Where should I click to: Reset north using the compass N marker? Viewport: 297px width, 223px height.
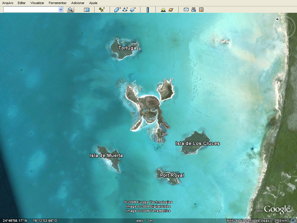click(277, 19)
